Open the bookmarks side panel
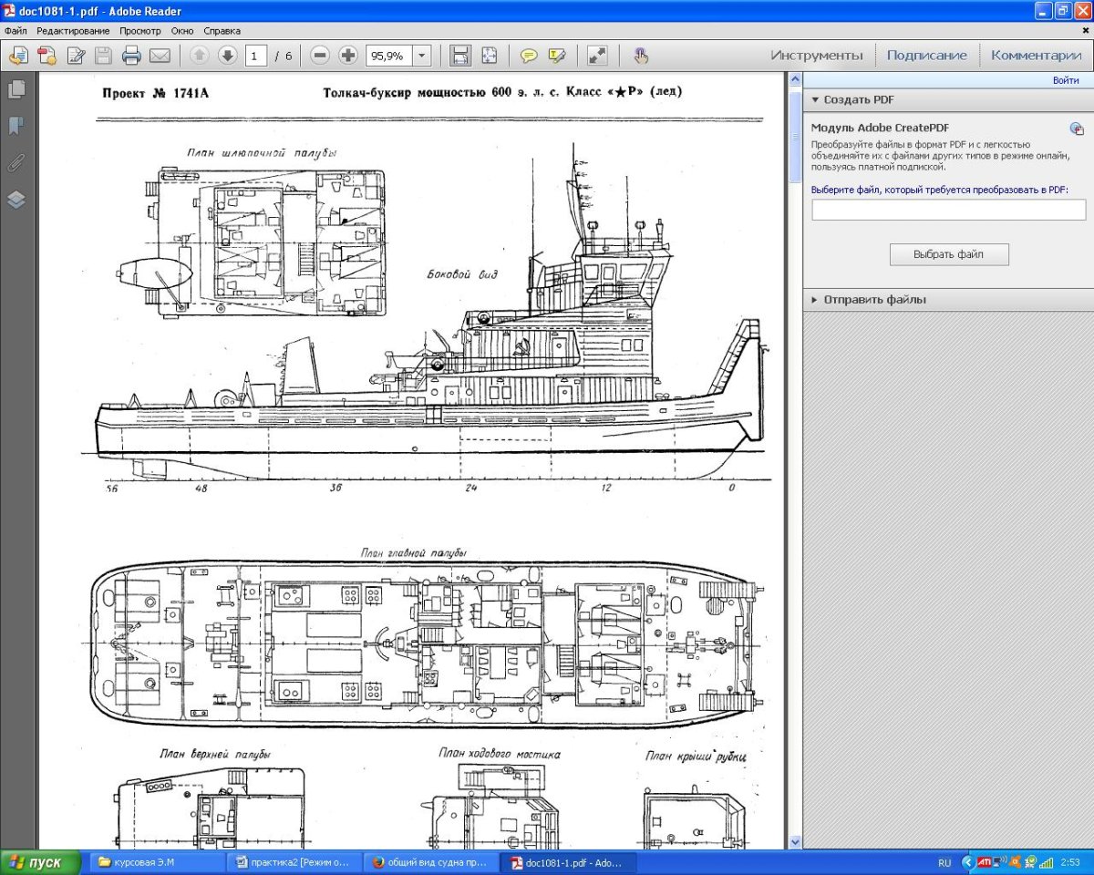Viewport: 1094px width, 875px height. 16,126
